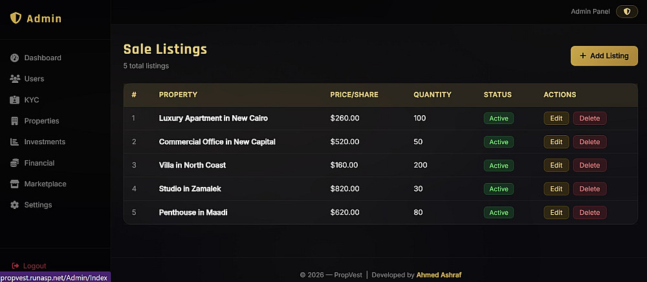Open the Ahmed Ashraf developer link
Viewport: 647px width, 282px height.
coord(439,275)
